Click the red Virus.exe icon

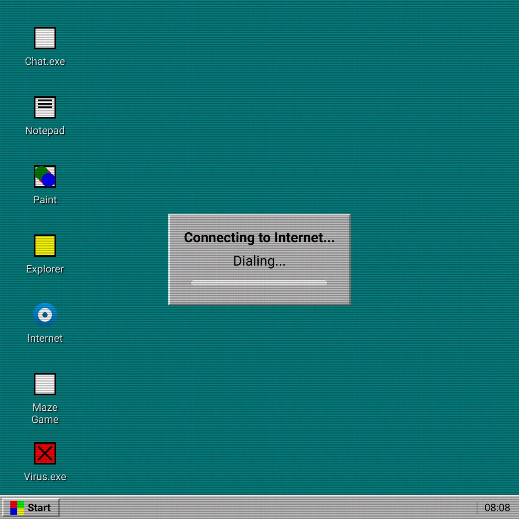click(45, 453)
